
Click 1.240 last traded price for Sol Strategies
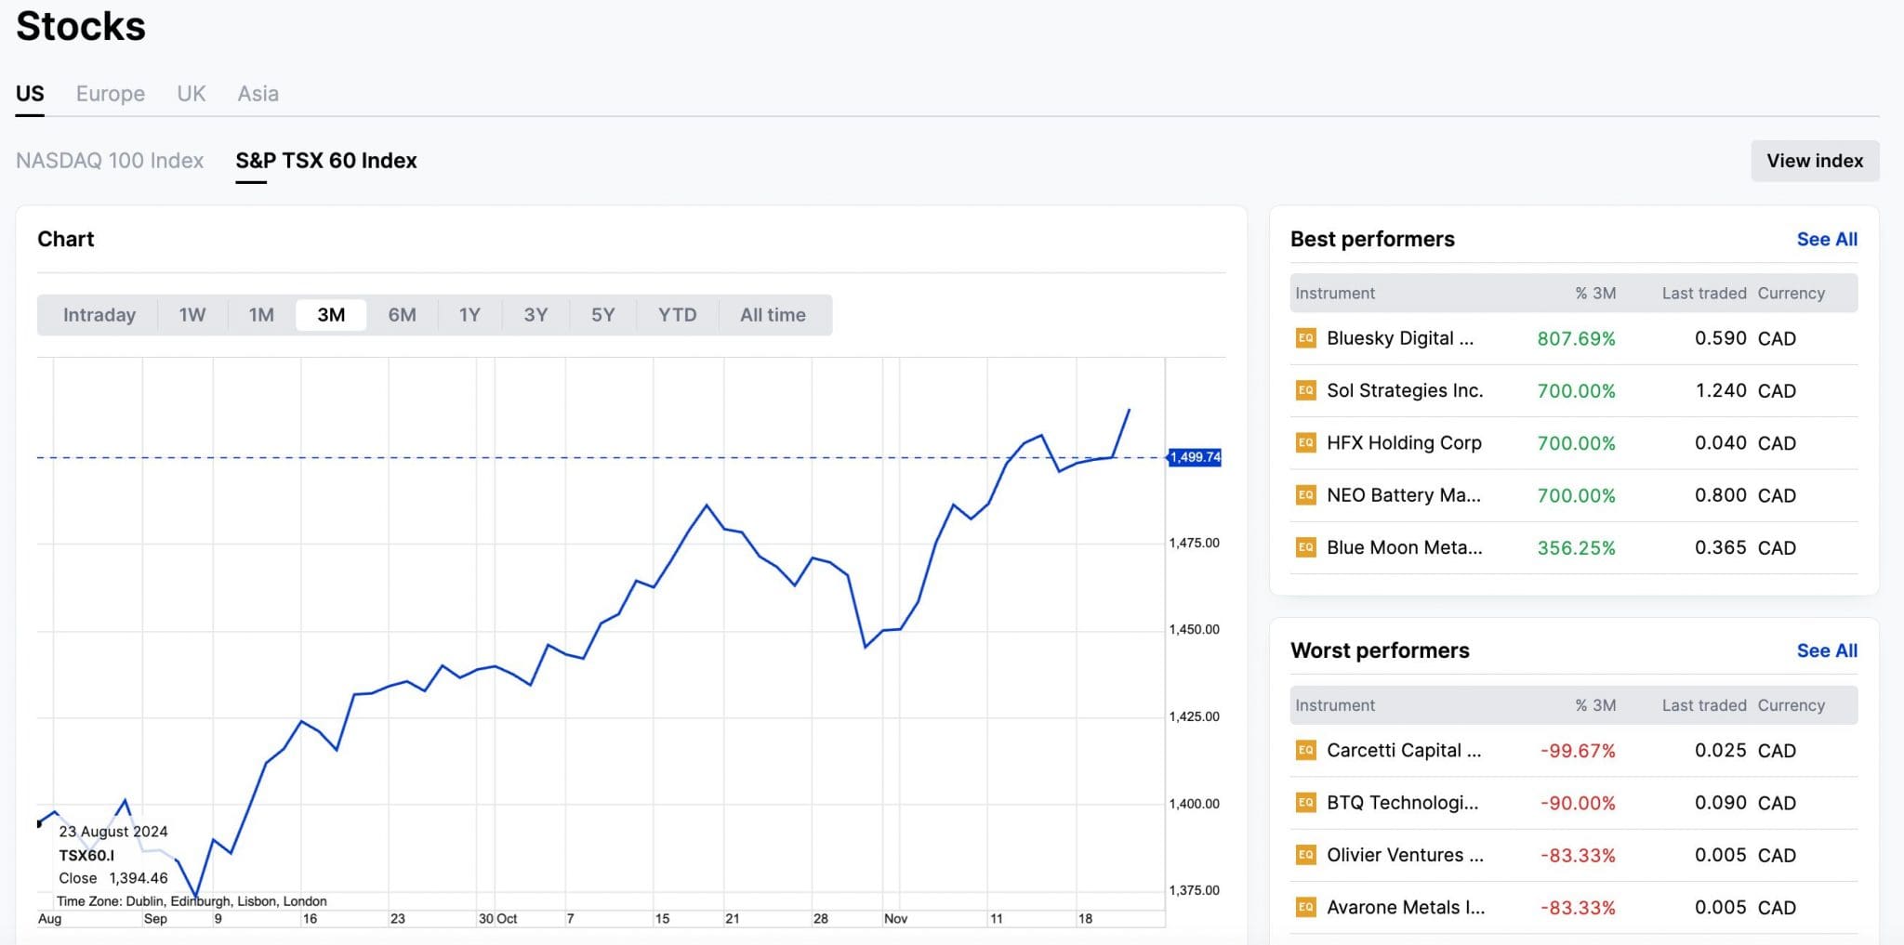tap(1721, 390)
